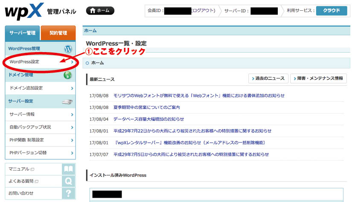Open PHPバージョン切替 menu item

click(x=28, y=152)
